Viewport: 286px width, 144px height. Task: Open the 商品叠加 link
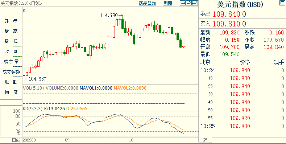tap(148, 3)
